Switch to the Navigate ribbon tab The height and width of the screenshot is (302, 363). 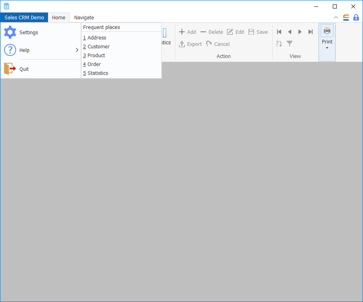pyautogui.click(x=84, y=18)
